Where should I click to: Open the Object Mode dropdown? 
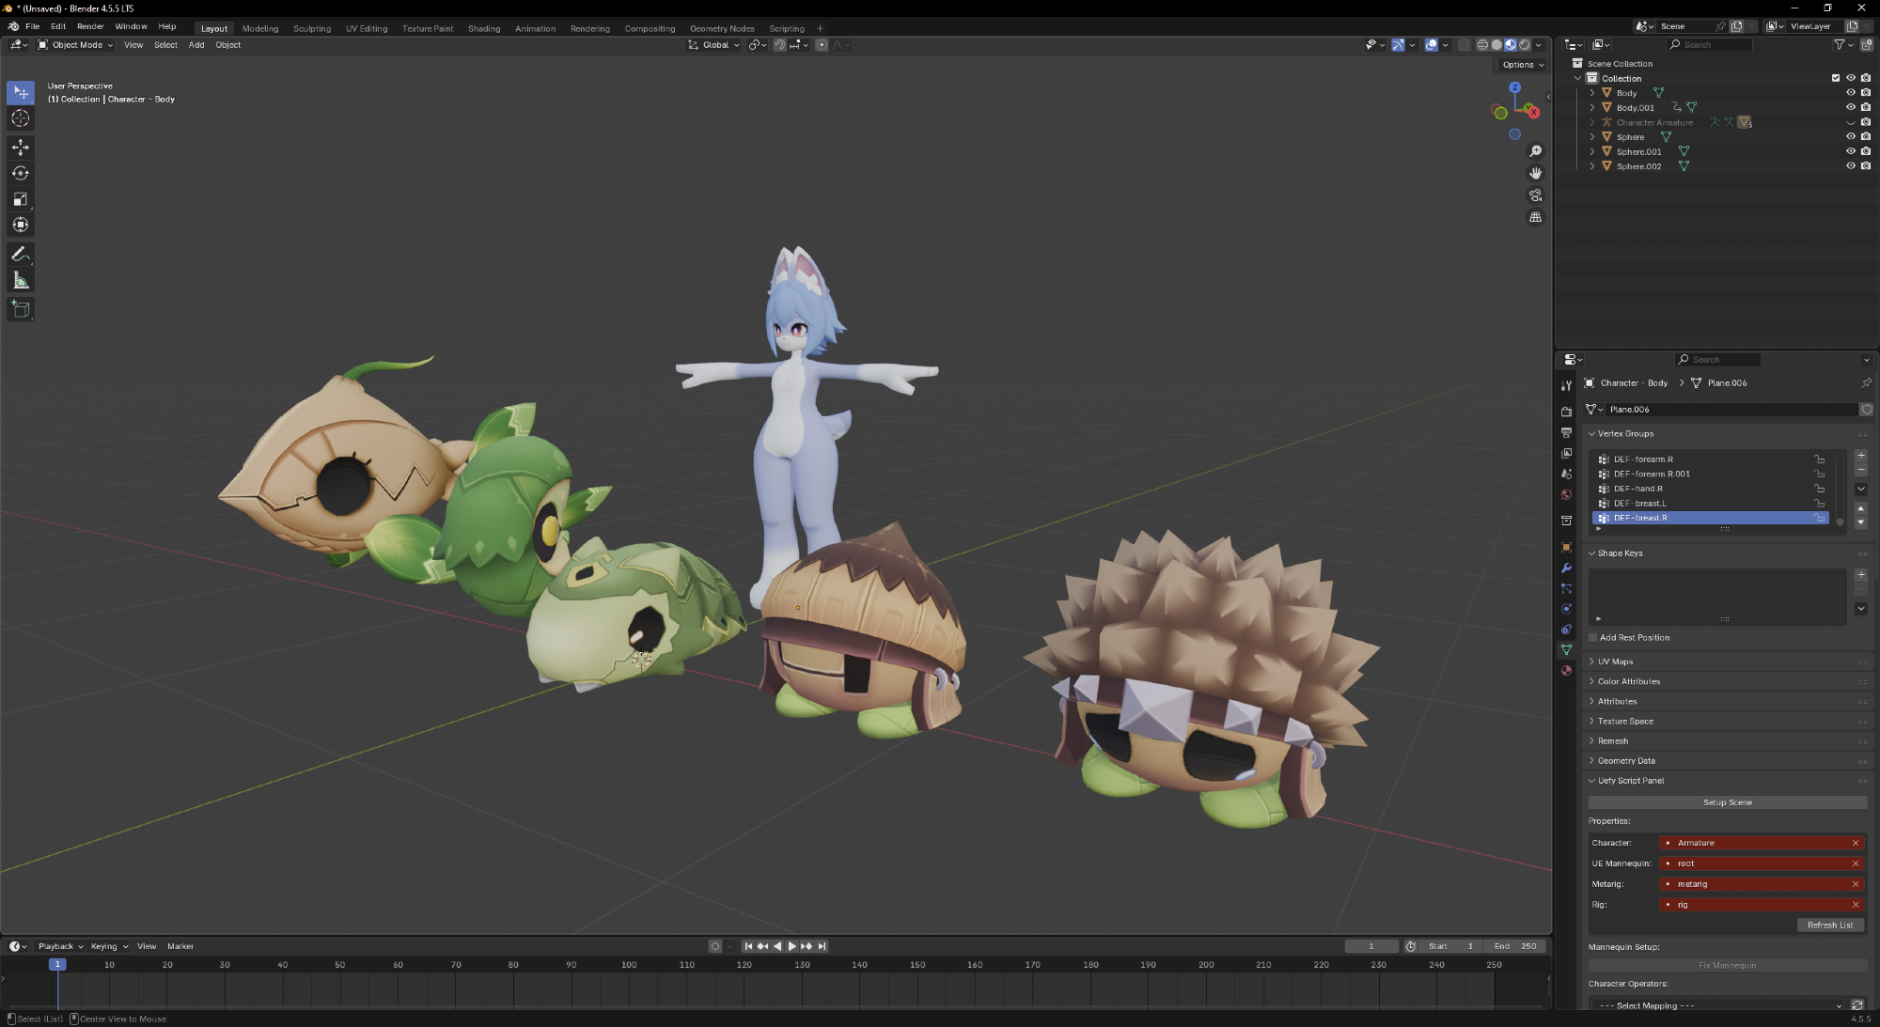[x=75, y=45]
